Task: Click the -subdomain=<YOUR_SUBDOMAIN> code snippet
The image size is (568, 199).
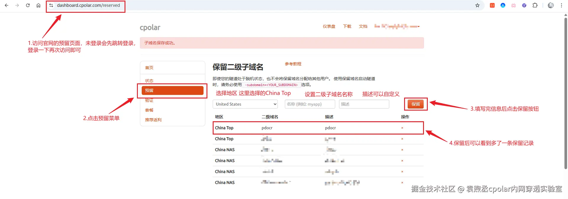Action: tap(271, 85)
